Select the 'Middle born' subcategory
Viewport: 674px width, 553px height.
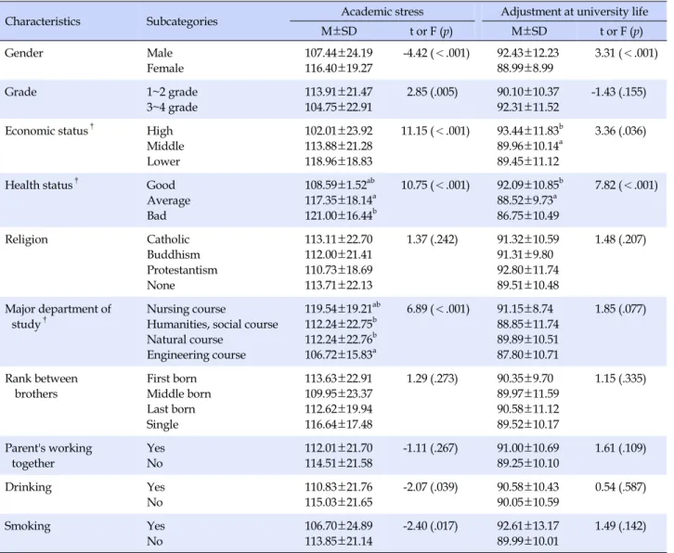(x=179, y=394)
